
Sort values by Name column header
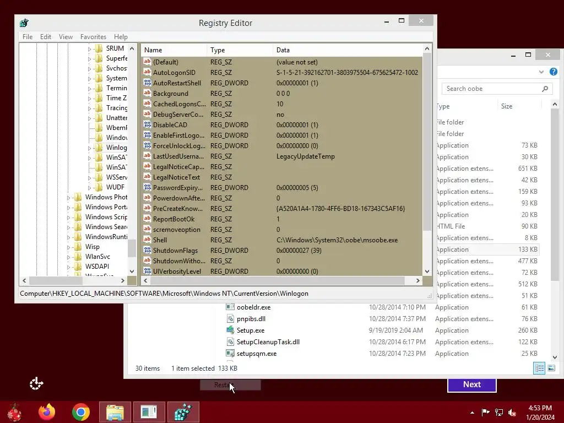173,50
